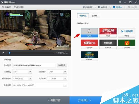The image size is (139, 104).
Task: Open the MP4 file format dropdown
Action: [x=22, y=72]
